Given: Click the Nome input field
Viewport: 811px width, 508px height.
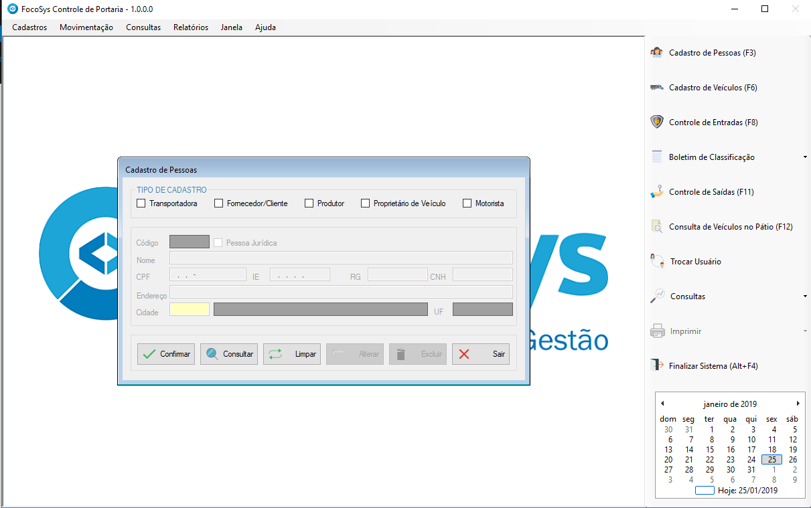Looking at the screenshot, I should 341,258.
